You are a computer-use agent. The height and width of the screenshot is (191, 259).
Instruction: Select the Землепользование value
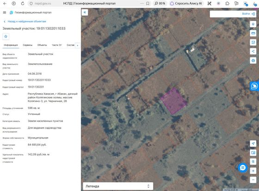click(x=40, y=64)
